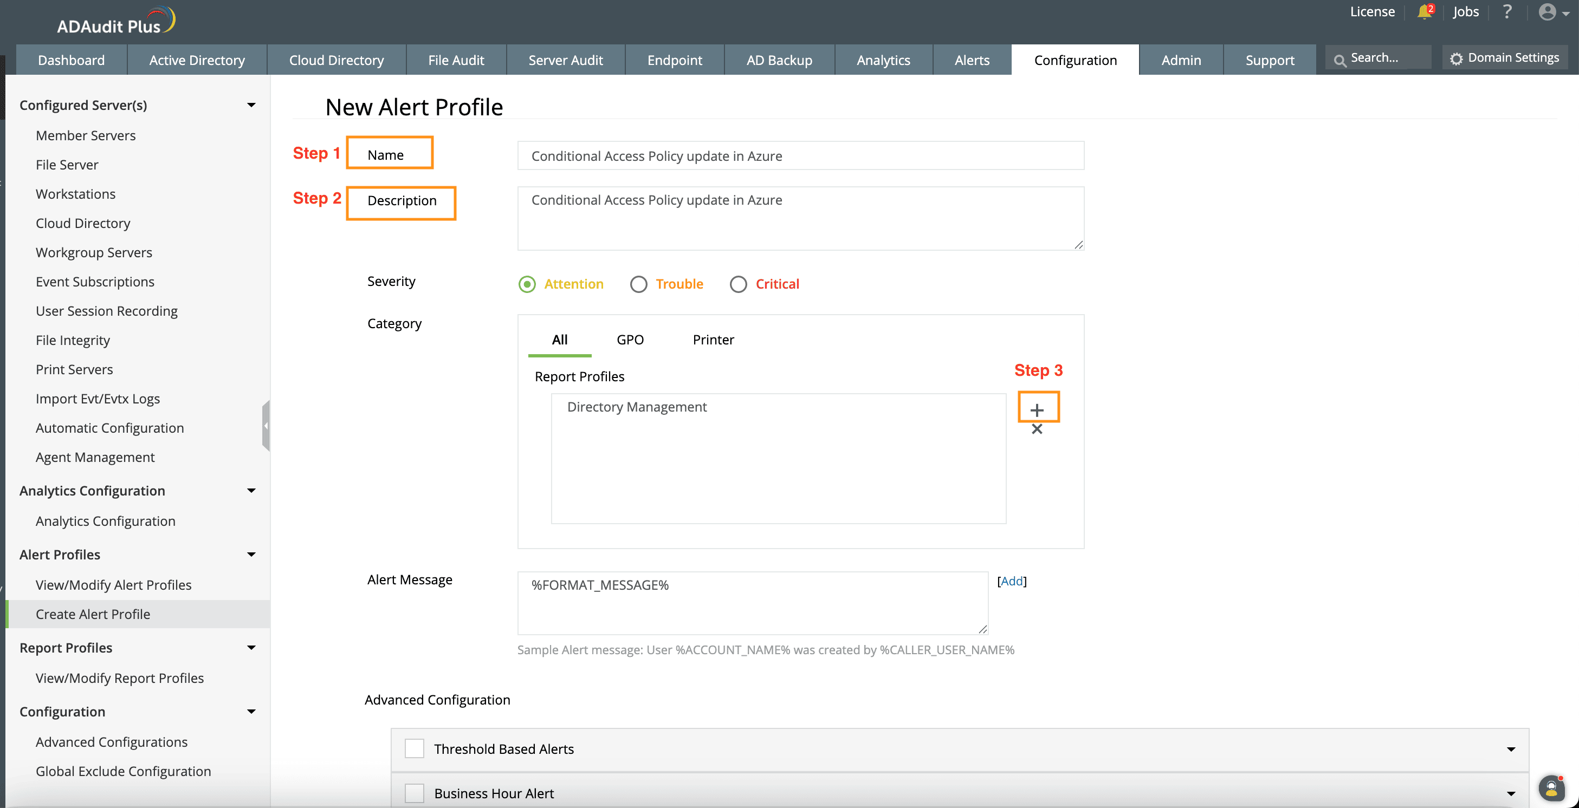The width and height of the screenshot is (1579, 808).
Task: Check the Business Hour Alert checkbox
Action: pyautogui.click(x=415, y=793)
